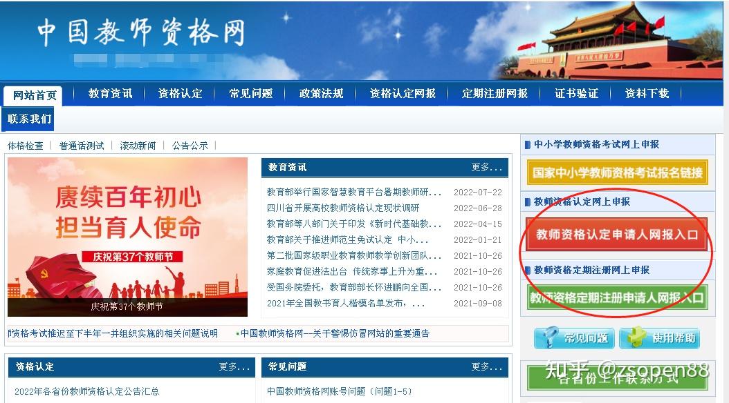Open the 政策法规 navigation item
Viewport: 729px width, 403px height.
click(x=321, y=94)
